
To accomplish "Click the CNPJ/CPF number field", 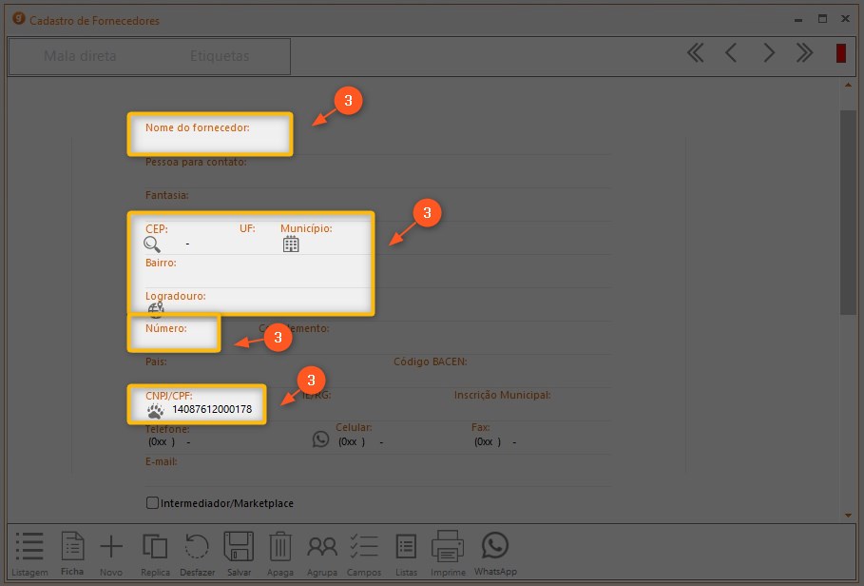I will pyautogui.click(x=212, y=410).
